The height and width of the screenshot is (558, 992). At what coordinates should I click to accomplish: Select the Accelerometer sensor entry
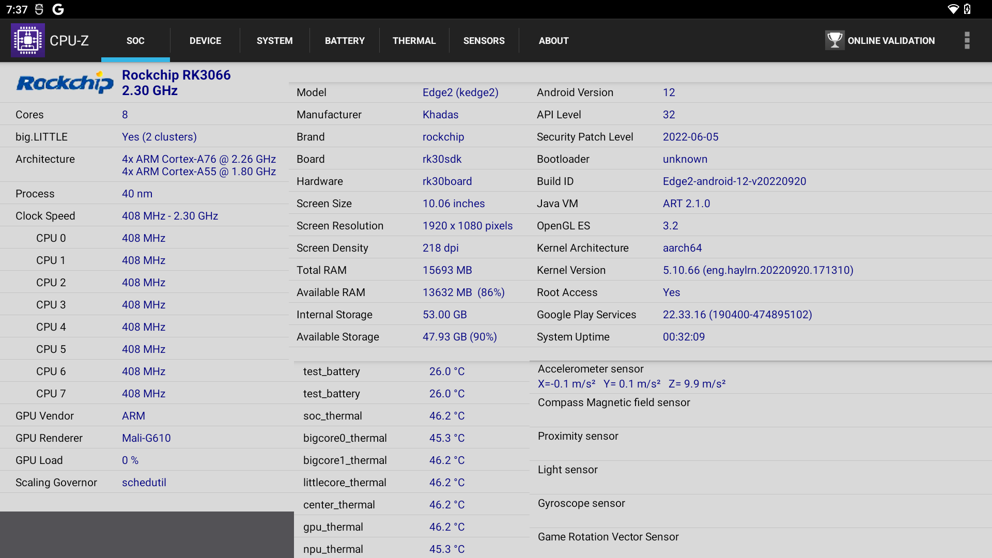(761, 377)
